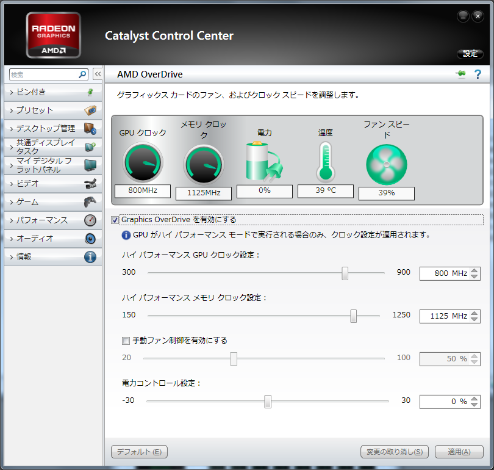Viewport: 494px width, 470px height.
Task: Click the デフォルト button
Action: point(139,452)
